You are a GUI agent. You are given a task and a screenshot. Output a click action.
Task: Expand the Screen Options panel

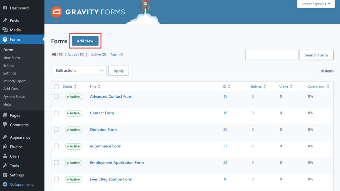[315, 4]
